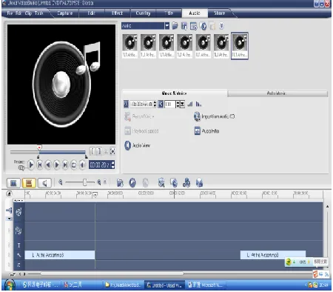Select the Video Track icon
The width and height of the screenshot is (333, 292).
tap(18, 212)
